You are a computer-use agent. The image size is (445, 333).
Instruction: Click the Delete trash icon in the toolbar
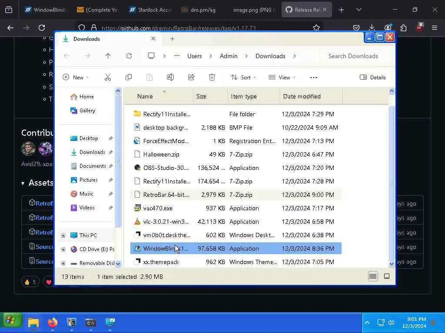tap(212, 77)
